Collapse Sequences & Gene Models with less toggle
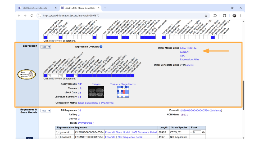254x143 pixels. coord(46,111)
